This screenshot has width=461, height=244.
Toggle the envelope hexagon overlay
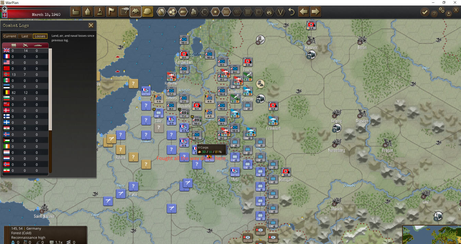tap(226, 12)
